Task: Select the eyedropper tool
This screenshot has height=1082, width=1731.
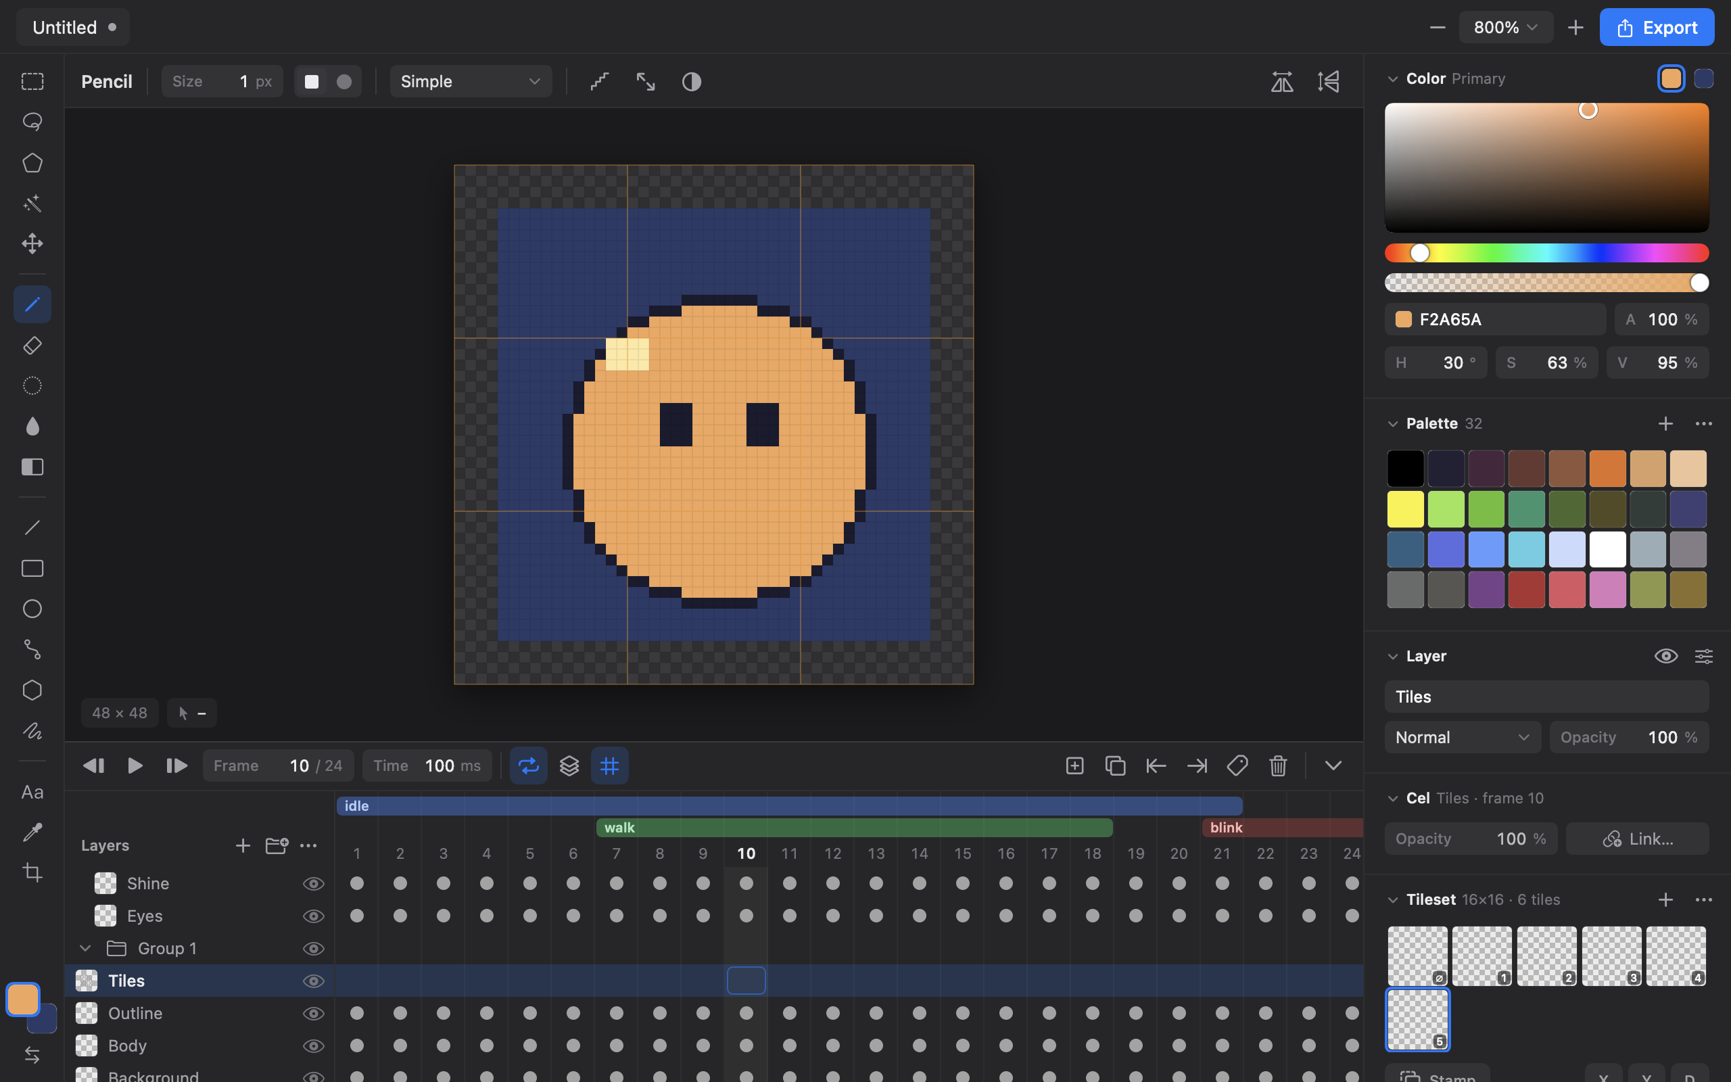Action: (32, 832)
